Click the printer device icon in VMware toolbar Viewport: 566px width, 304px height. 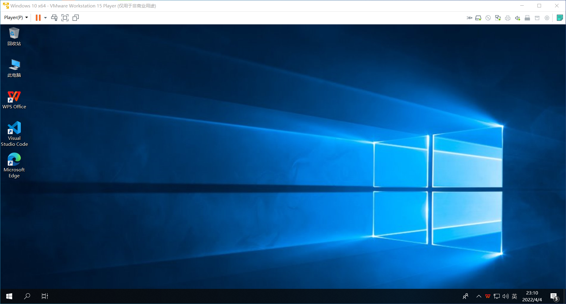tap(508, 18)
